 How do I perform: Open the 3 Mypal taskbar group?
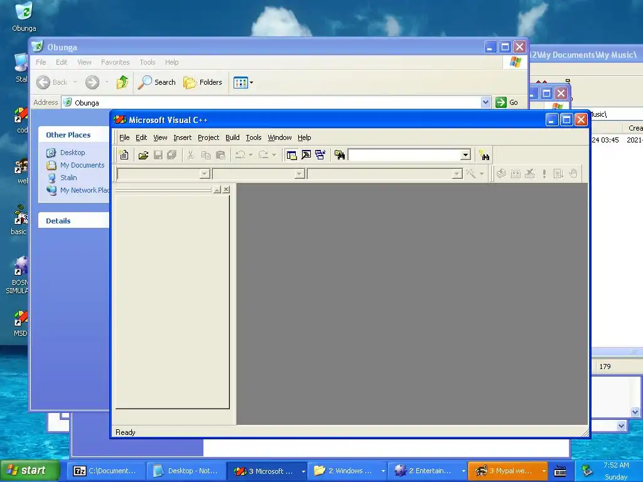[x=507, y=471]
